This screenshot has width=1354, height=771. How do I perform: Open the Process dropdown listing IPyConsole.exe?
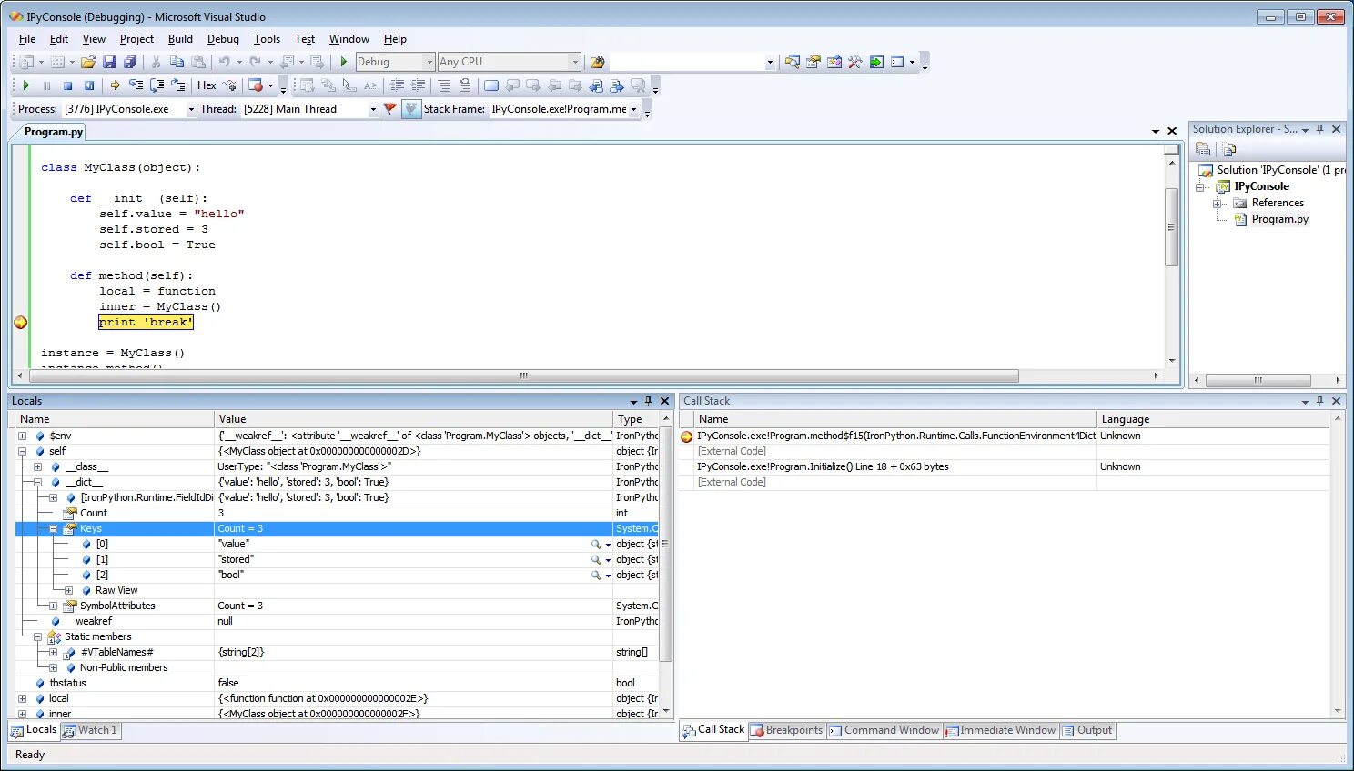[x=191, y=109]
